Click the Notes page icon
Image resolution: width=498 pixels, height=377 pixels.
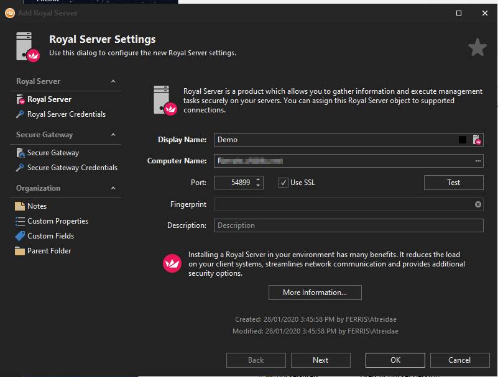tap(20, 206)
